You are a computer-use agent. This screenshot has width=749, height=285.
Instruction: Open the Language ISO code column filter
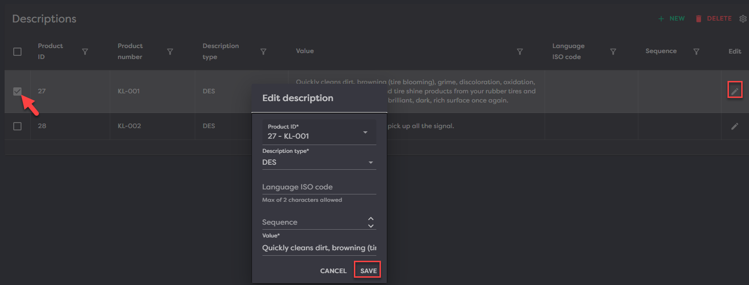coord(613,52)
